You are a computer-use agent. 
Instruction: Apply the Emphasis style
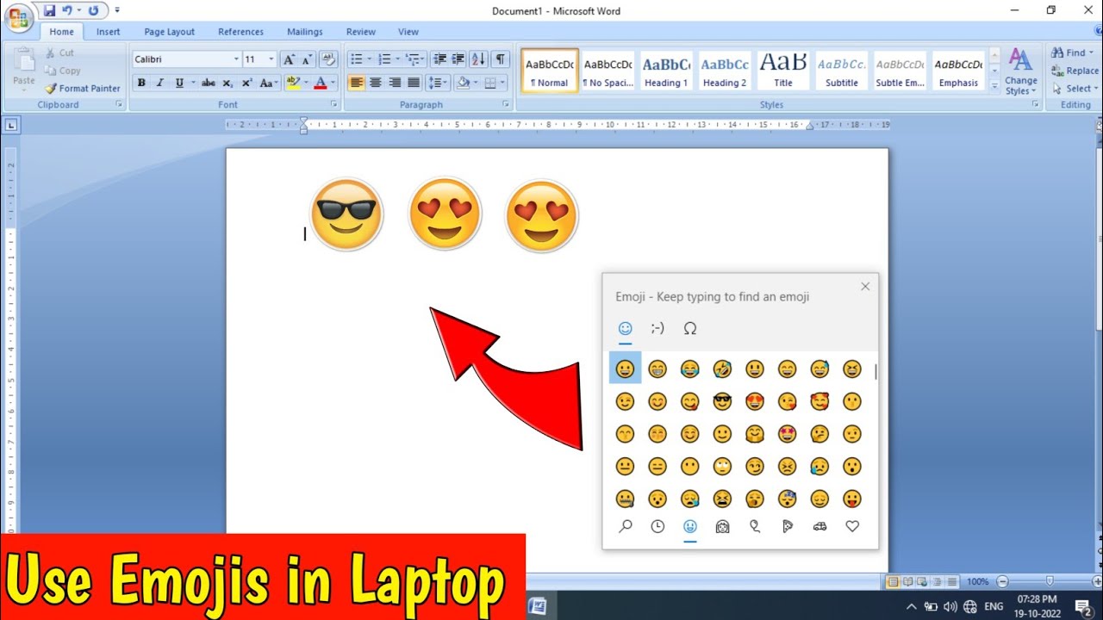[x=958, y=70]
